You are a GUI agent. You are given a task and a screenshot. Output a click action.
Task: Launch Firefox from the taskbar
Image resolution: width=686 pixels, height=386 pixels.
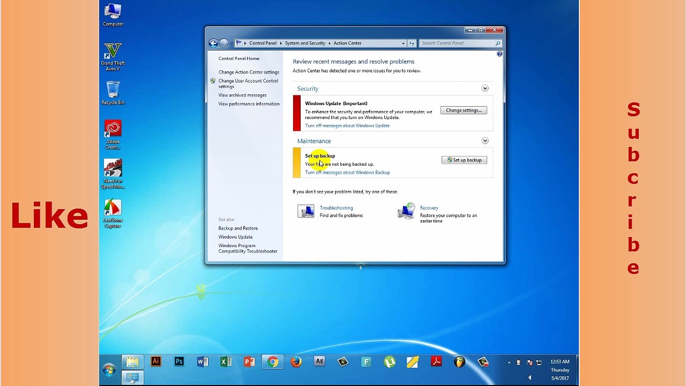[296, 362]
